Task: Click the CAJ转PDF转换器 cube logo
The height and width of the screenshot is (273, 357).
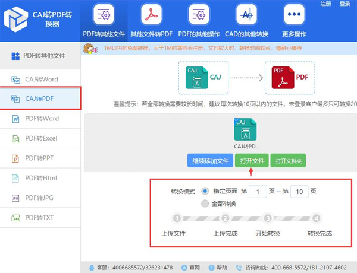Action: coord(15,19)
